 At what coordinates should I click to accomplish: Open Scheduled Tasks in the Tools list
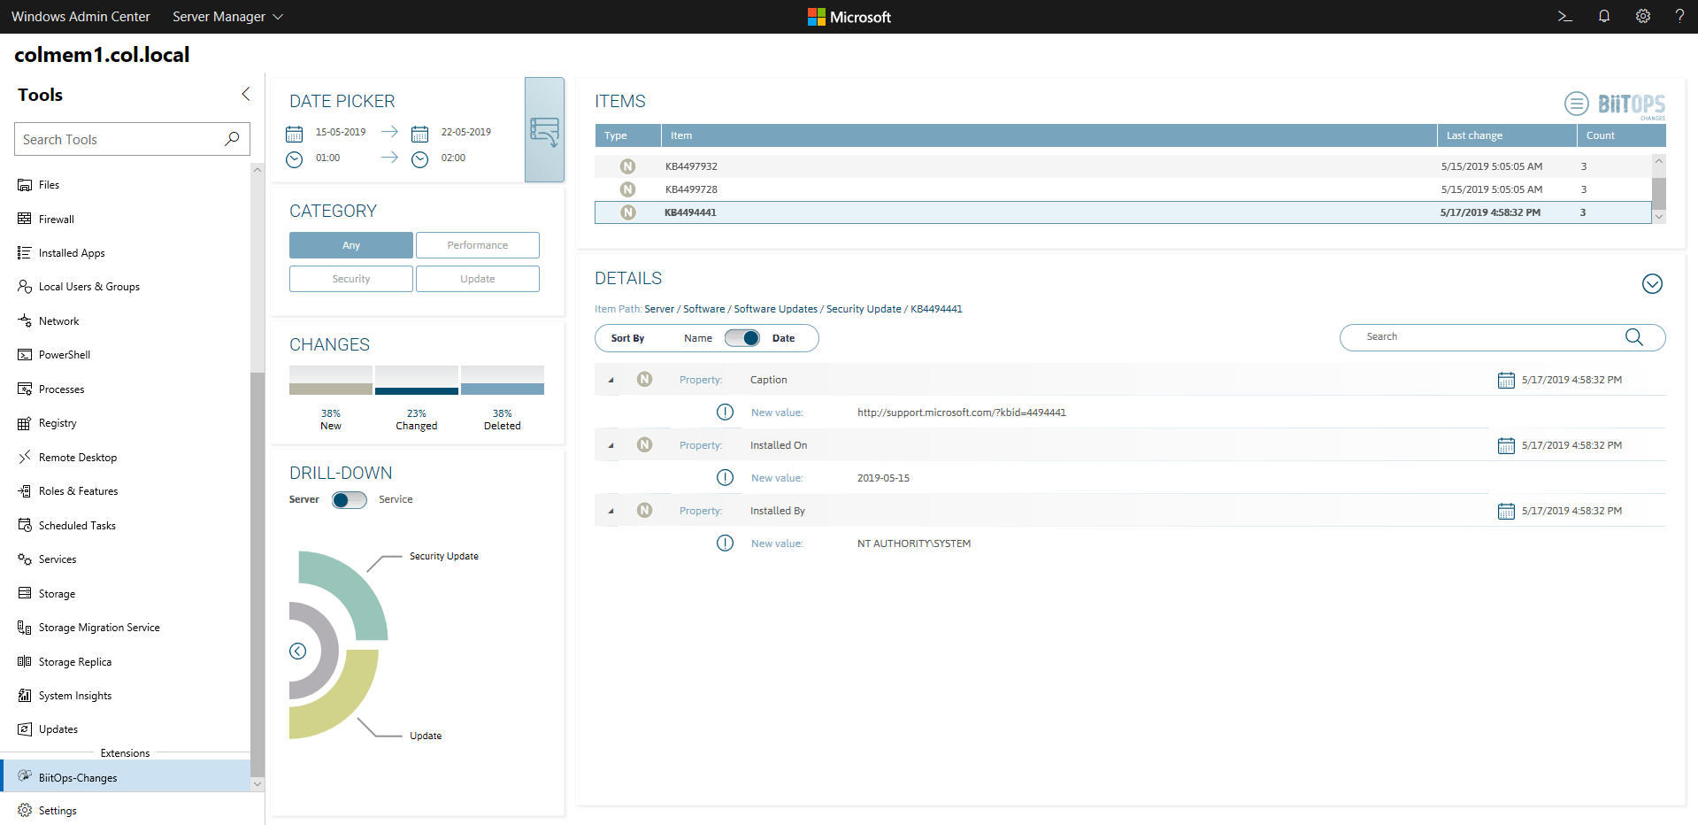77,526
